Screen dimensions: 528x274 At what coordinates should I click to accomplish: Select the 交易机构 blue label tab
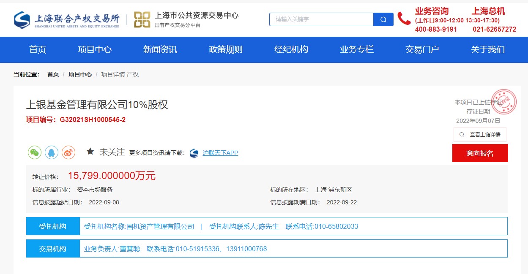(x=53, y=249)
